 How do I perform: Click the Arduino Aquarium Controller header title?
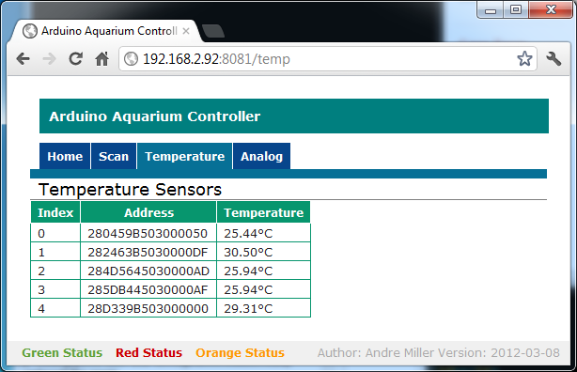click(x=155, y=116)
